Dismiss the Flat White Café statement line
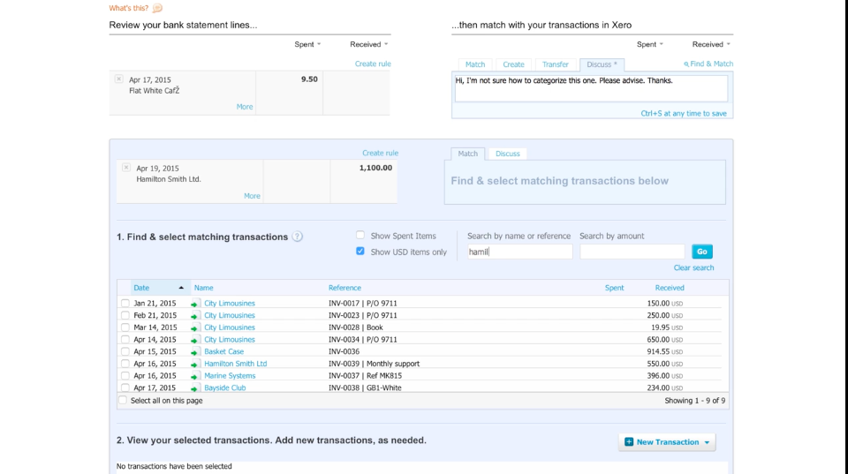848x474 pixels. point(119,79)
